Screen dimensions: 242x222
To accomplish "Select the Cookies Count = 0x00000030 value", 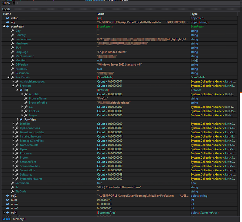I will pyautogui.click(x=110, y=111).
